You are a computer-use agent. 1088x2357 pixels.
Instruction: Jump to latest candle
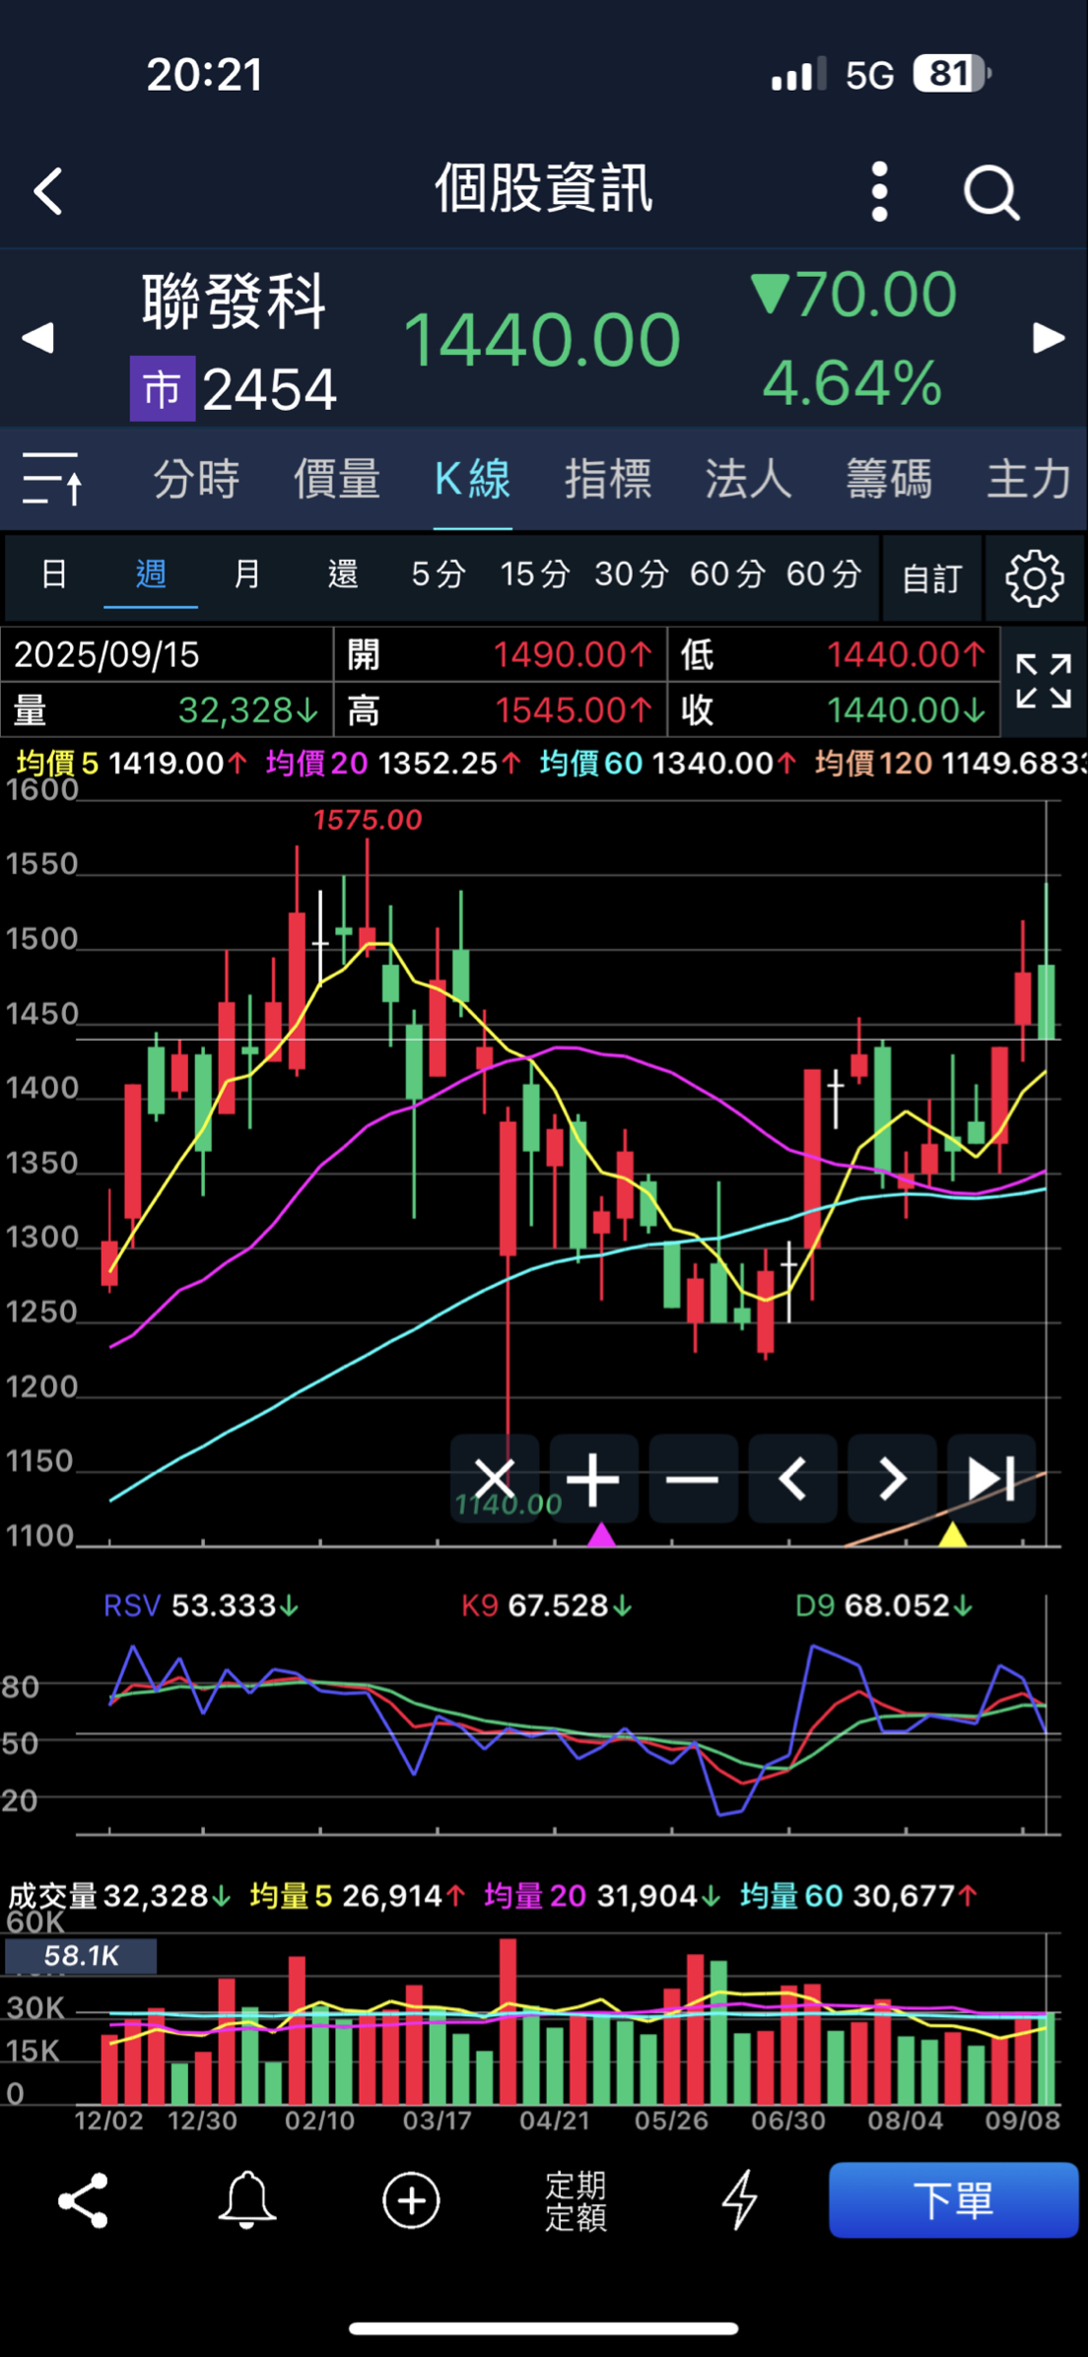[991, 1479]
